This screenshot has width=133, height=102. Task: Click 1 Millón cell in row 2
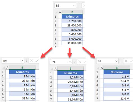(x=22, y=76)
